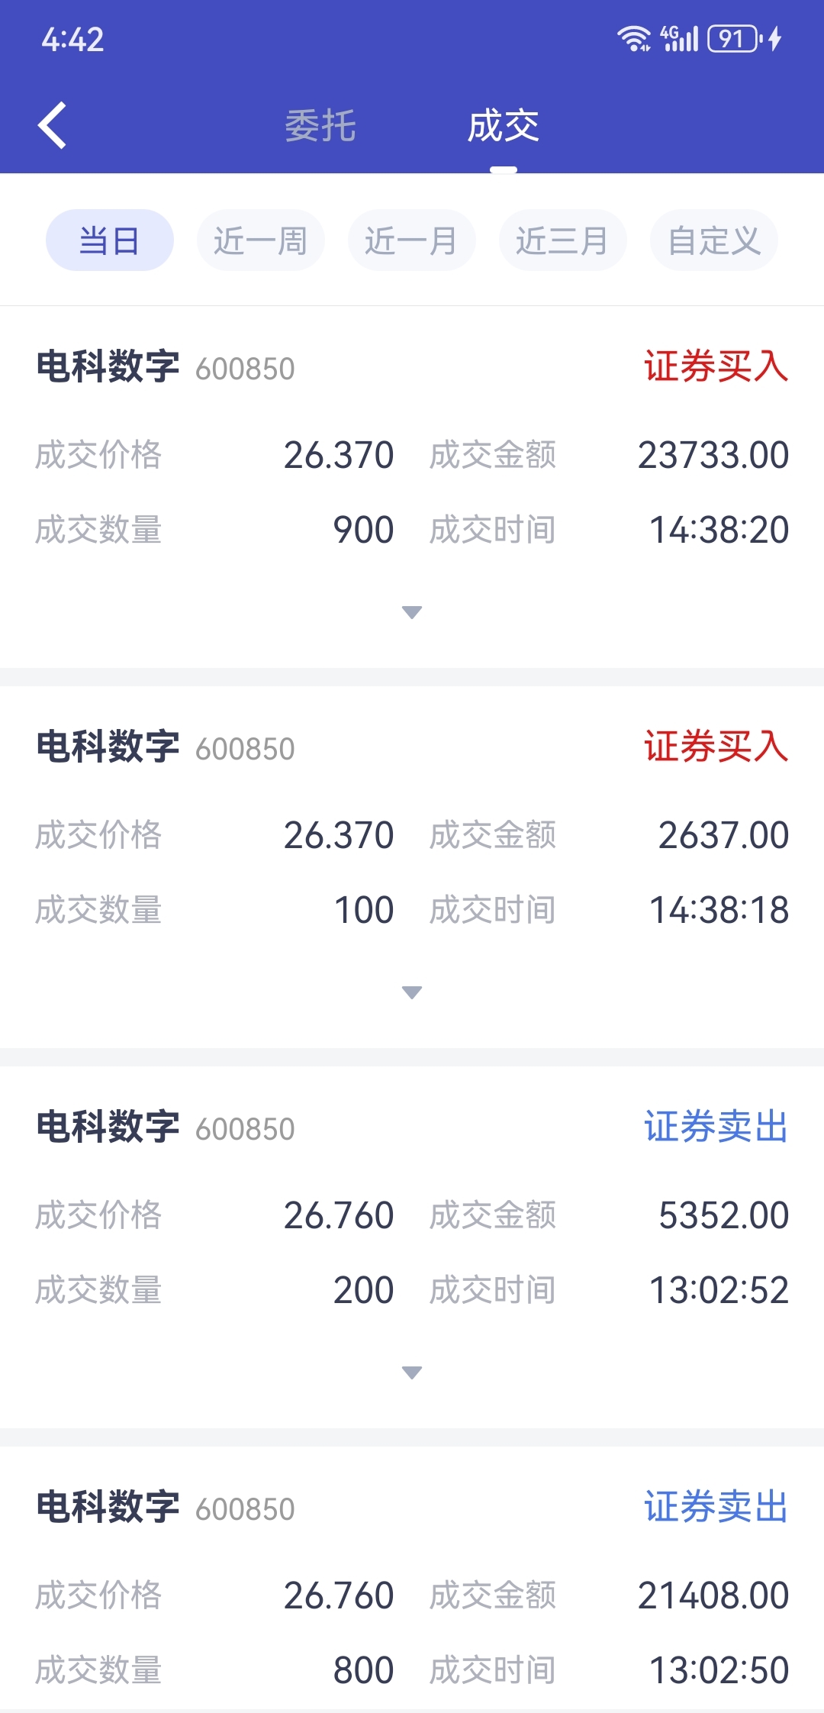Screen dimensions: 824x1713
Task: Open first 电科数字 trade record title
Action: coord(108,366)
